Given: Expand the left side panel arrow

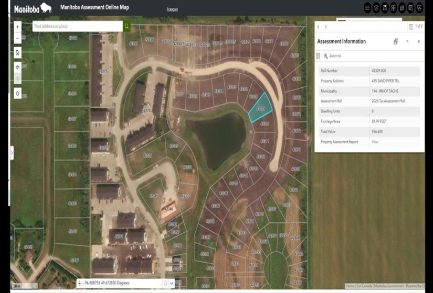Looking at the screenshot, I should point(12,152).
